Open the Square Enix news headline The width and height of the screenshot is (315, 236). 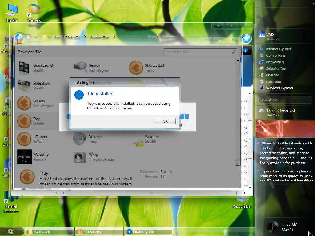(286, 176)
